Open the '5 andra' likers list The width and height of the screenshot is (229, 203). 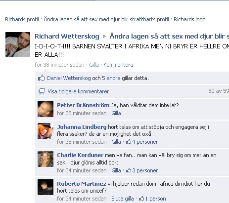[x=111, y=78]
